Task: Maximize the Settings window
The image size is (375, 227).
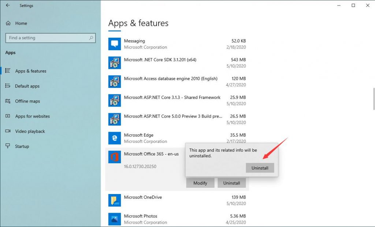Action: click(353, 5)
